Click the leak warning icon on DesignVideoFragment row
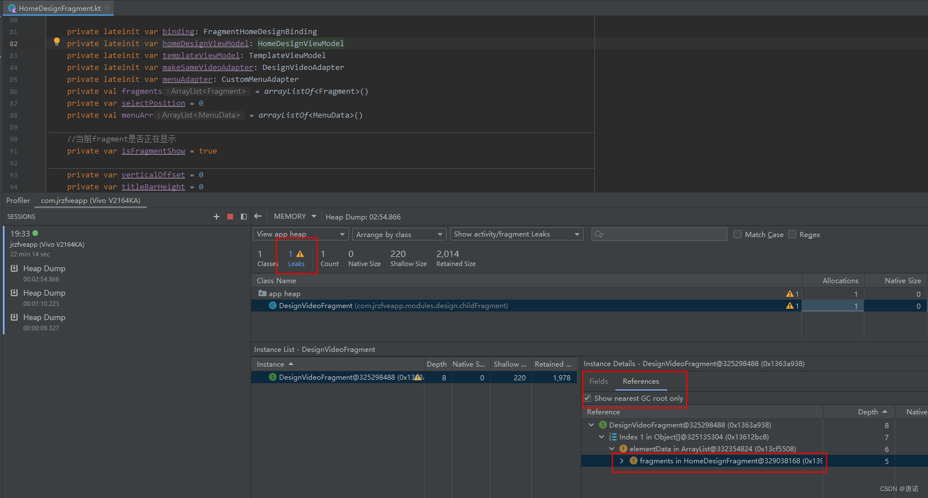This screenshot has height=498, width=928. coord(789,305)
